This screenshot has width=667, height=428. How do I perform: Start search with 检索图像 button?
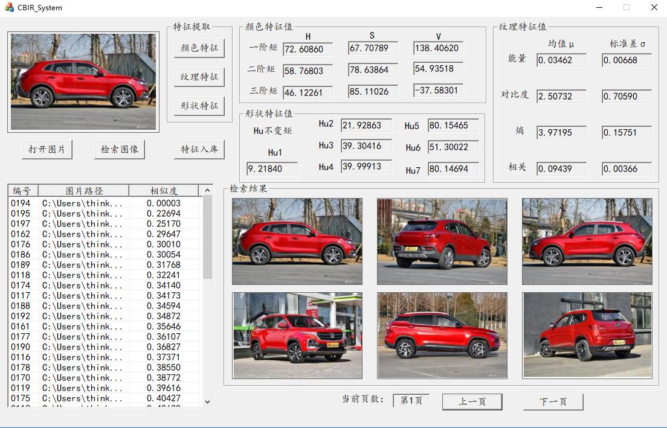pos(120,150)
